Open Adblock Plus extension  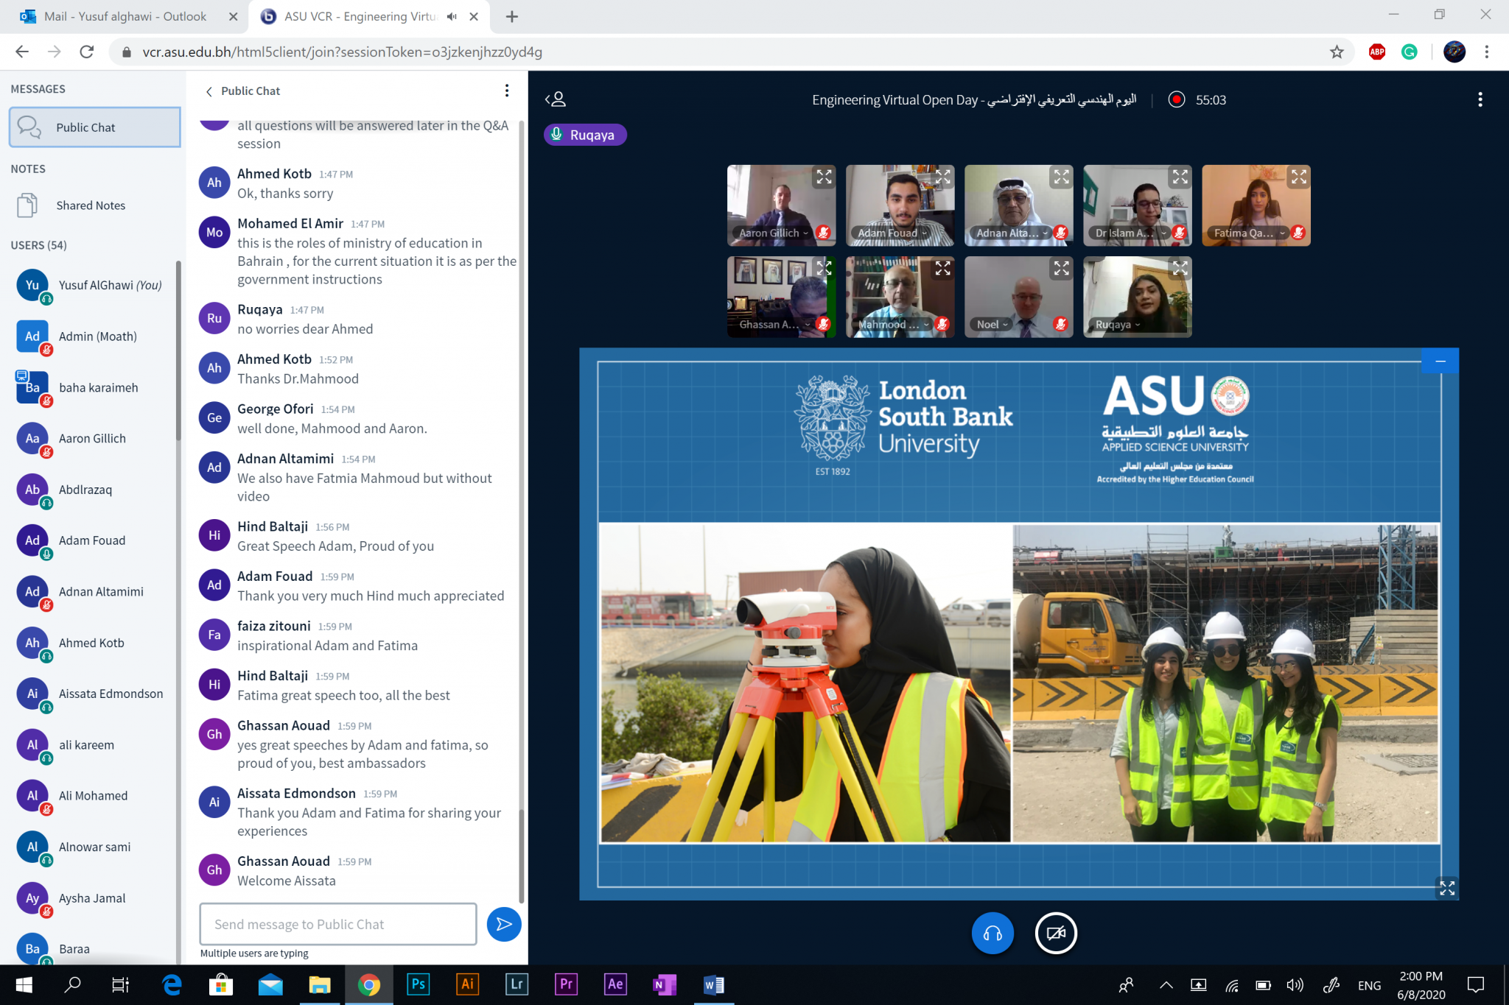click(1376, 52)
